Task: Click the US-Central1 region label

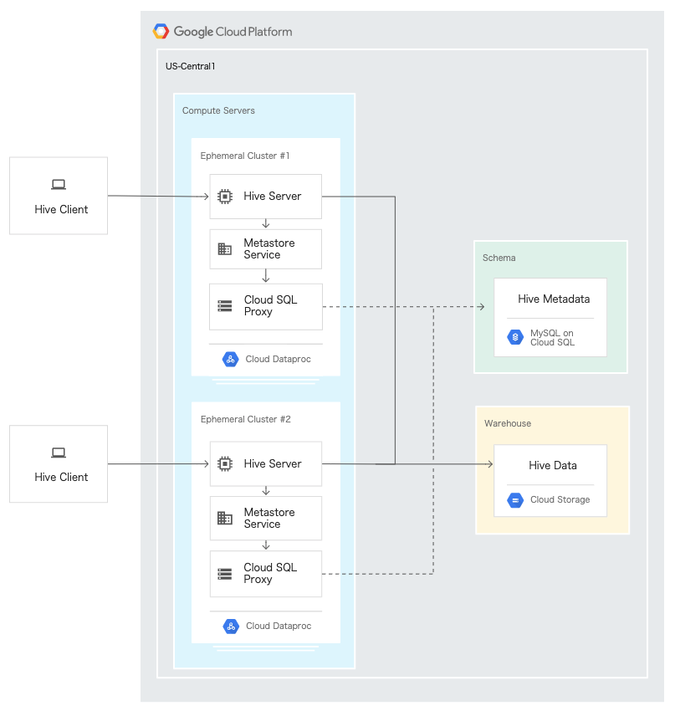Action: (x=191, y=66)
